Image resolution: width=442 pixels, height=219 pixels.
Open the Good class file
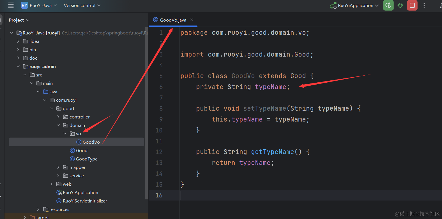(x=81, y=150)
